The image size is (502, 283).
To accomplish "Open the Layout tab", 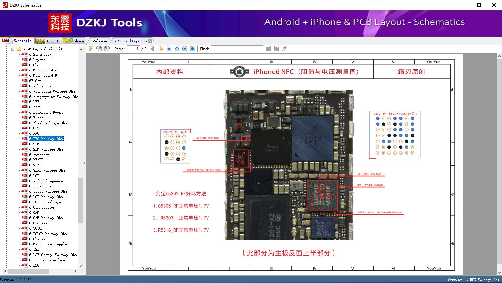I will tap(48, 41).
